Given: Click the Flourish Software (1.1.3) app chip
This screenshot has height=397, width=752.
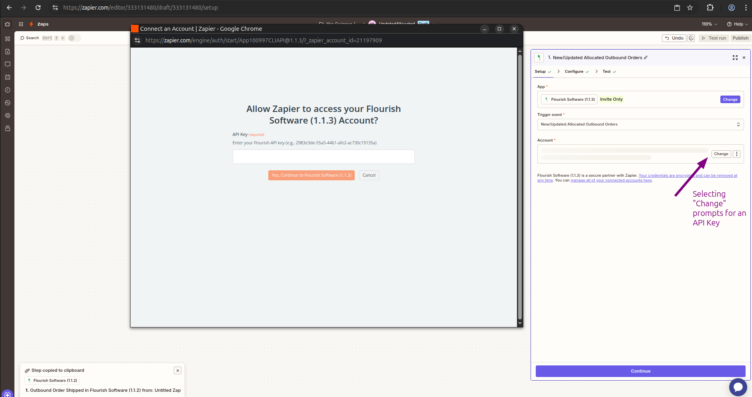Looking at the screenshot, I should tap(569, 100).
